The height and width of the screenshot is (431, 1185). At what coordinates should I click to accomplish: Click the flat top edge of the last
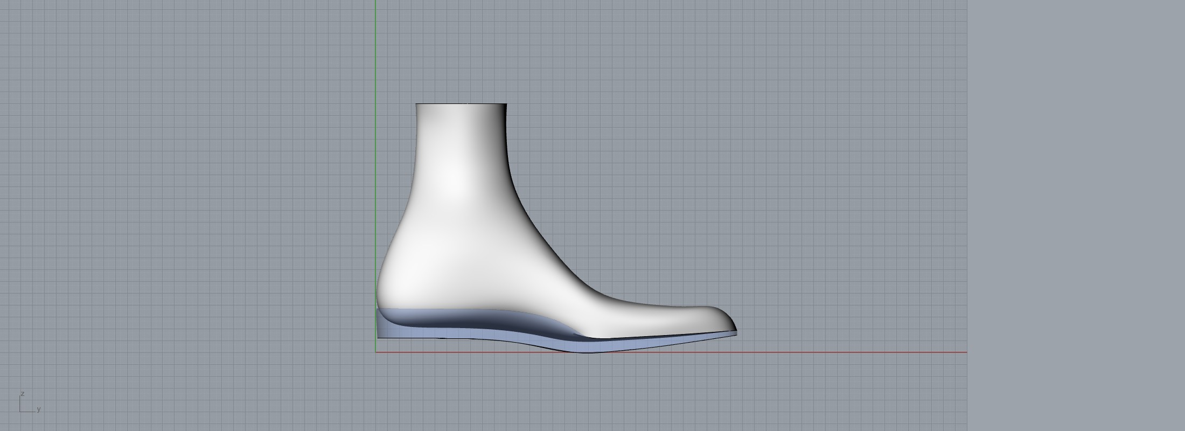pyautogui.click(x=461, y=104)
